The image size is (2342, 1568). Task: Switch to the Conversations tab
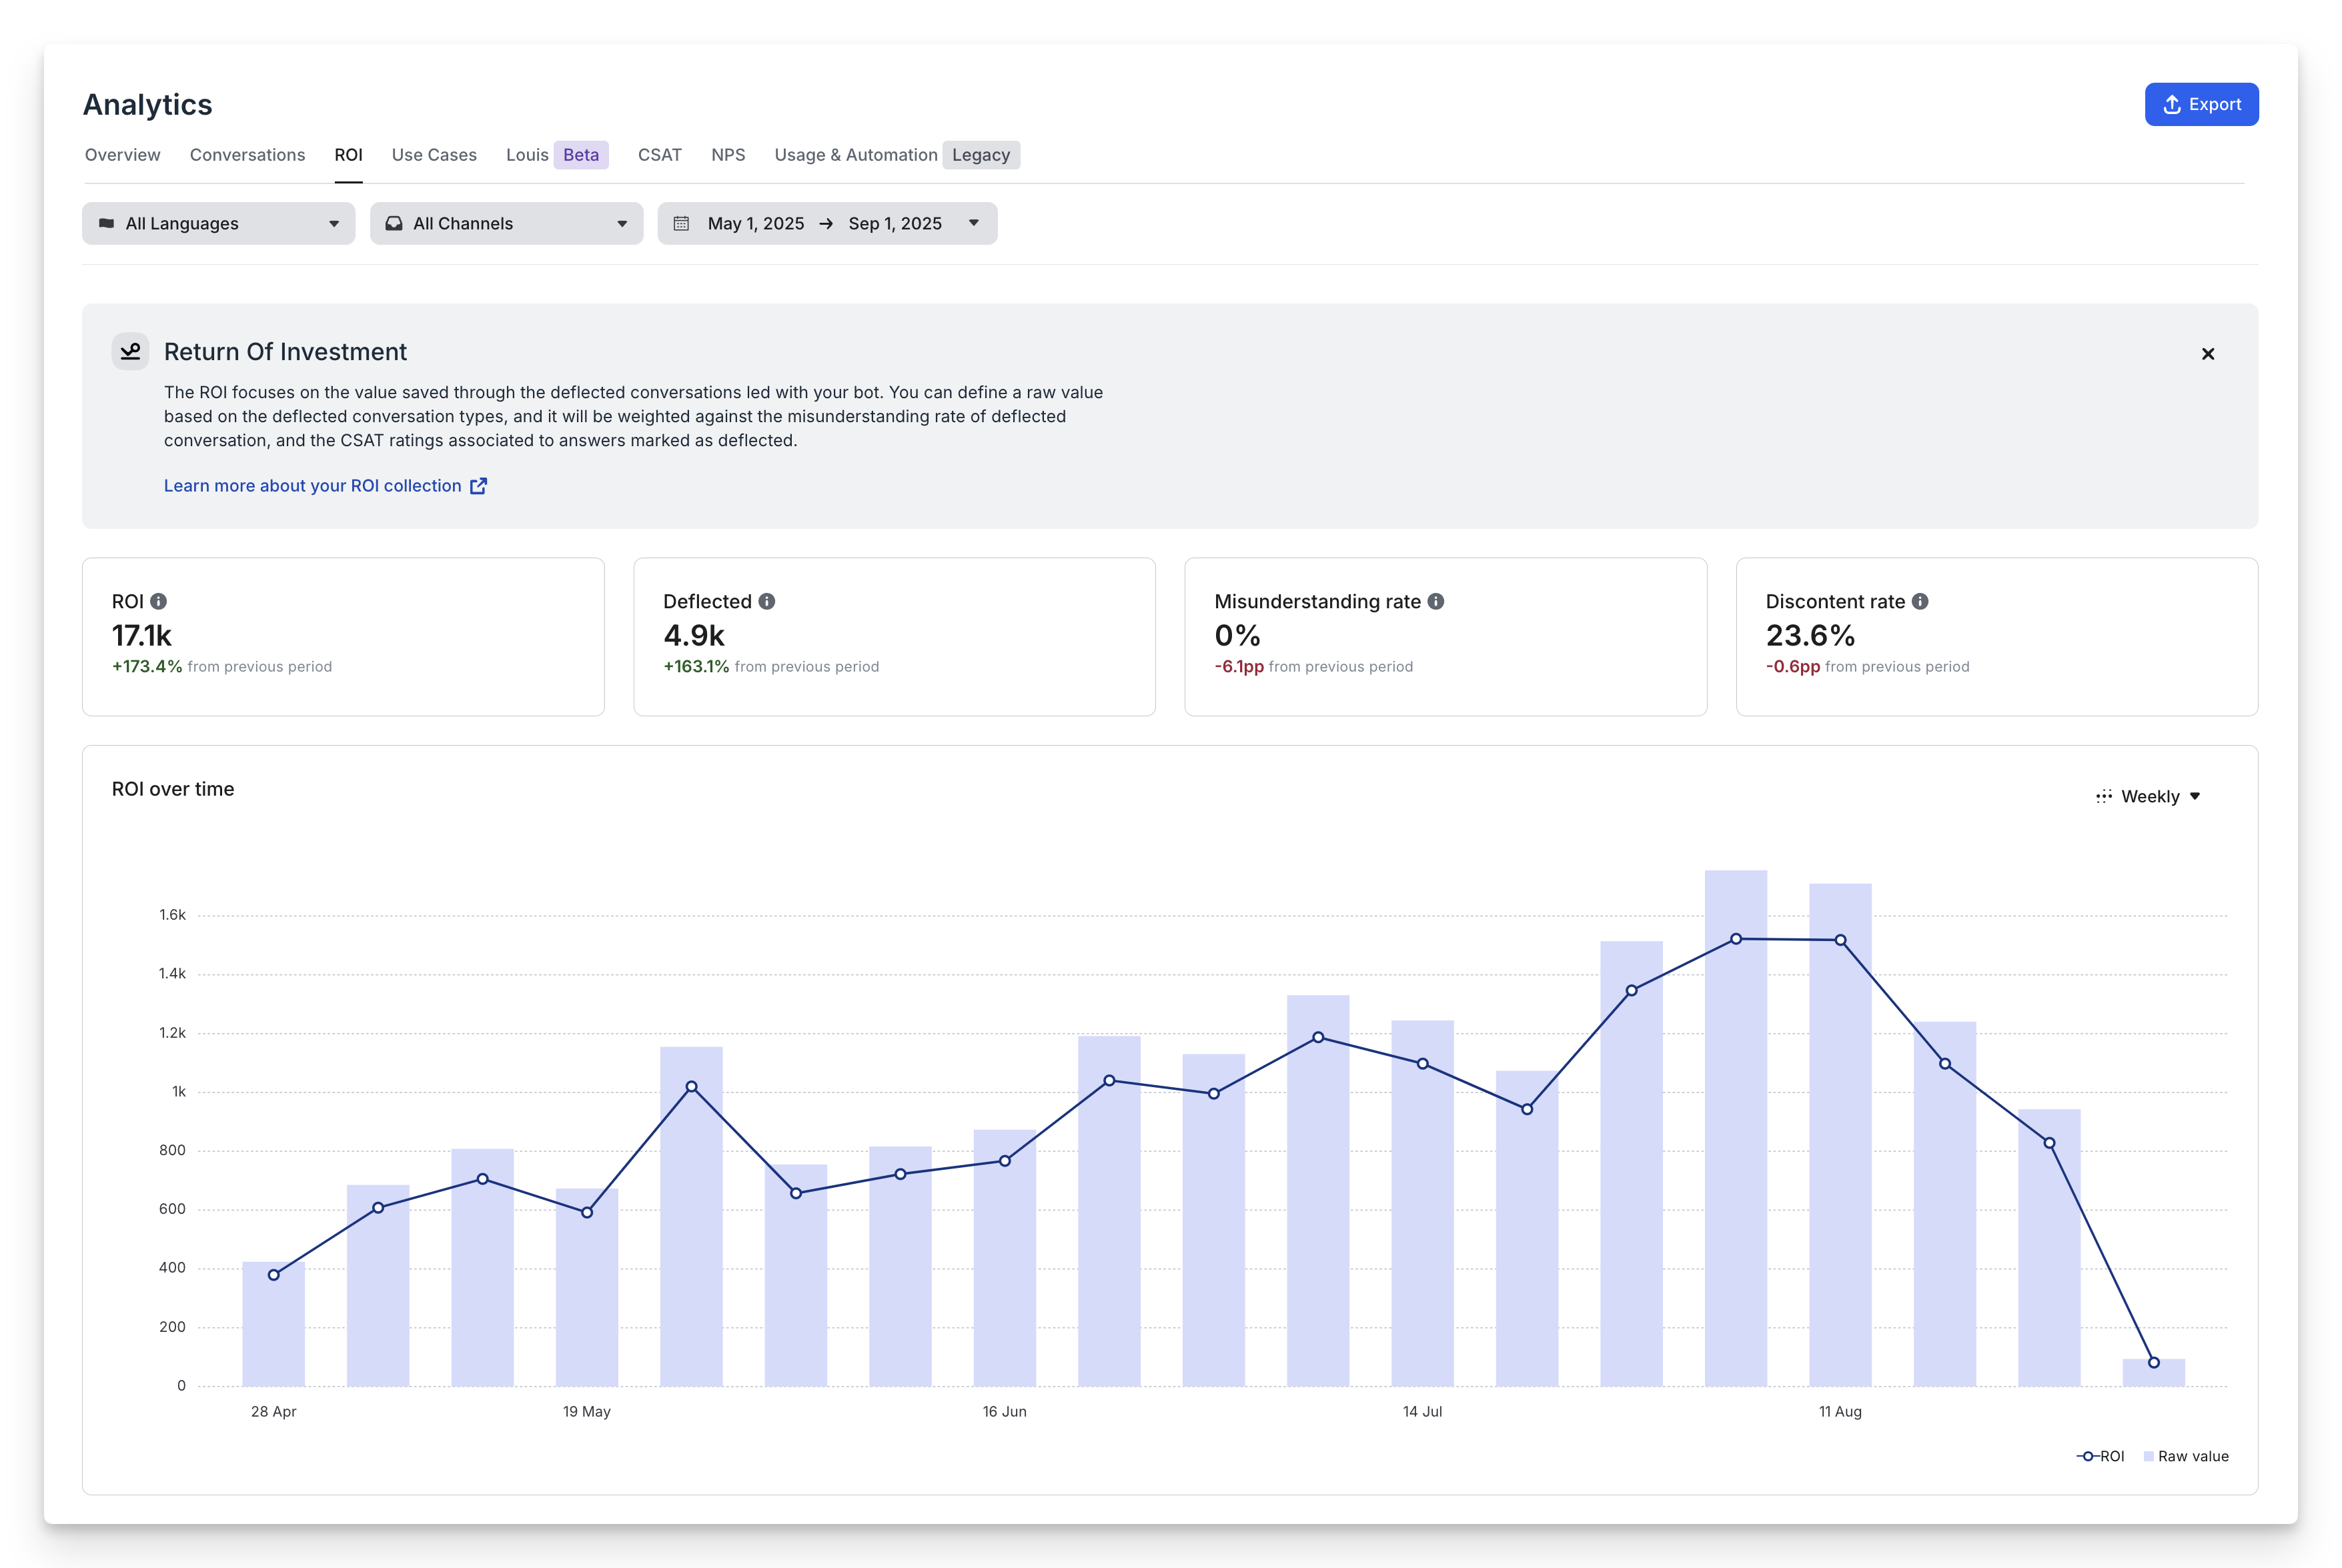tap(247, 155)
